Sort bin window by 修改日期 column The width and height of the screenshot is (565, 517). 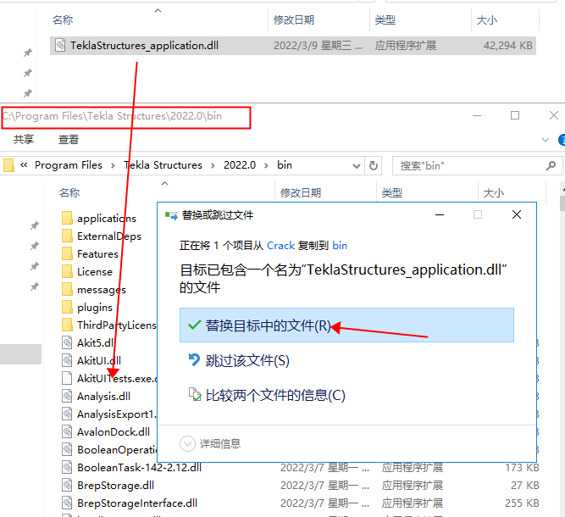[301, 192]
